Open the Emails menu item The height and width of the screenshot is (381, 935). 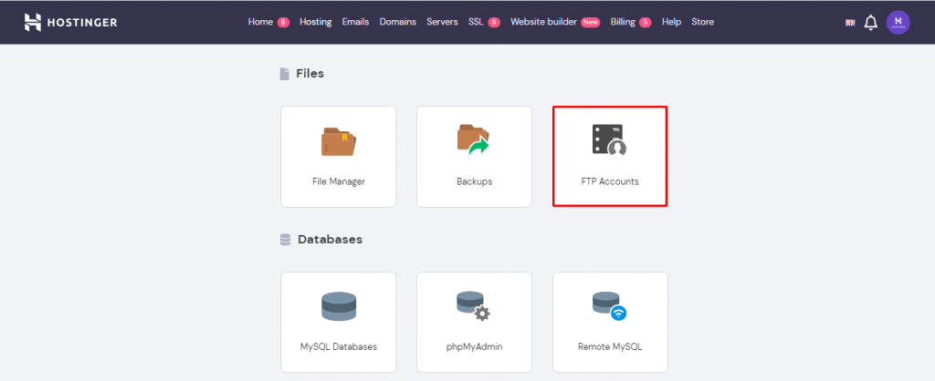click(x=355, y=22)
